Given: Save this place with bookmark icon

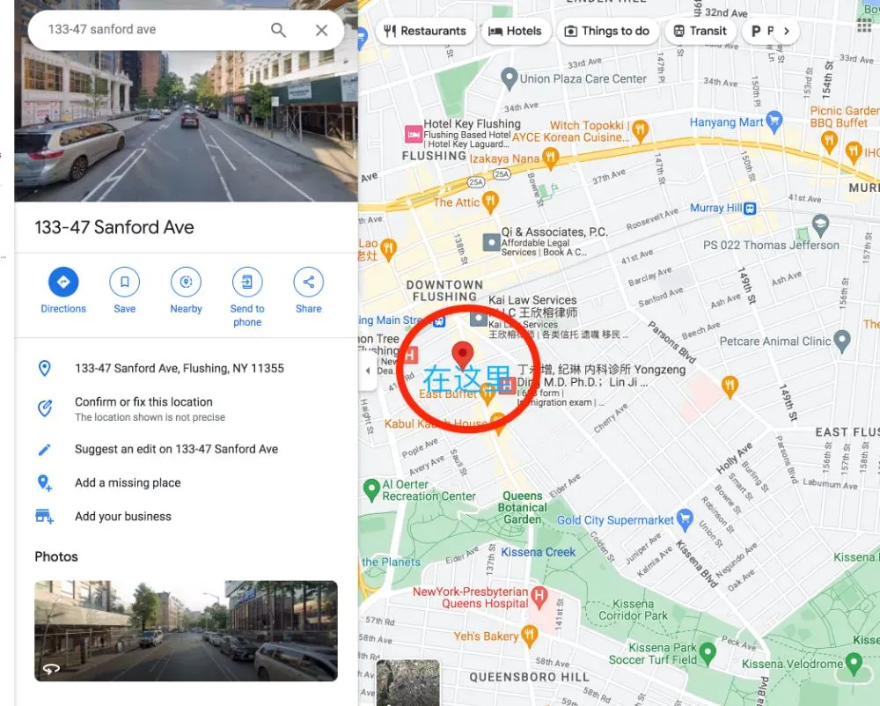Looking at the screenshot, I should click(x=125, y=282).
